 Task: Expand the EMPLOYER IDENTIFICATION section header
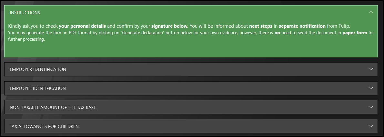coord(38,69)
